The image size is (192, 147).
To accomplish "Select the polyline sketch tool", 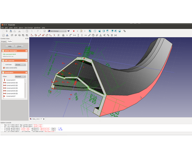I will (x=43, y=35).
